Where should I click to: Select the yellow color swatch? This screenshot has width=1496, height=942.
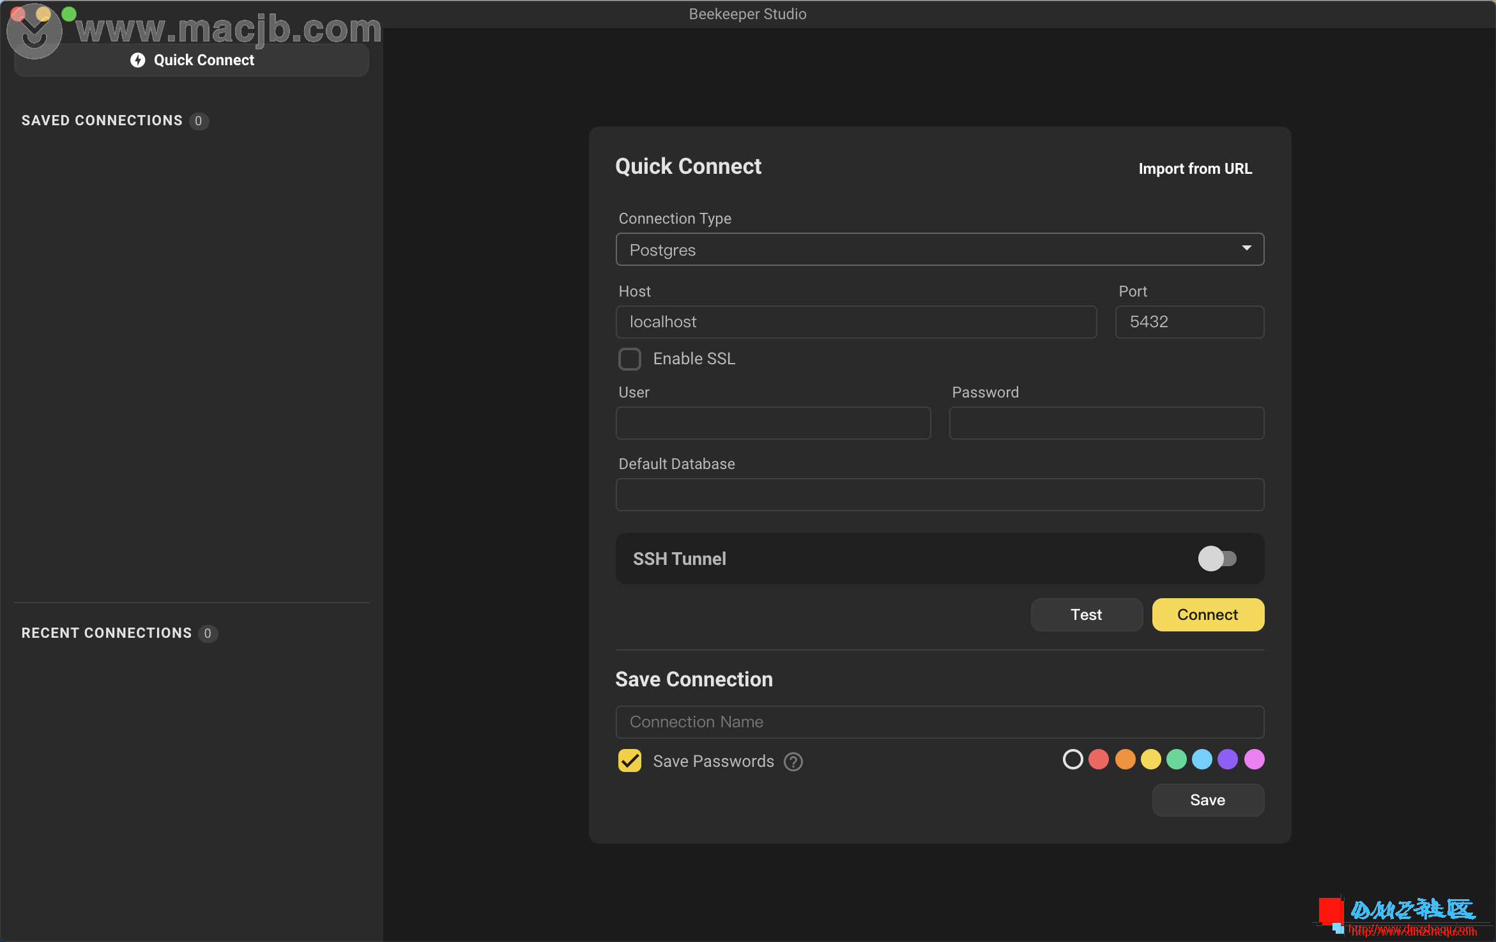pyautogui.click(x=1151, y=759)
